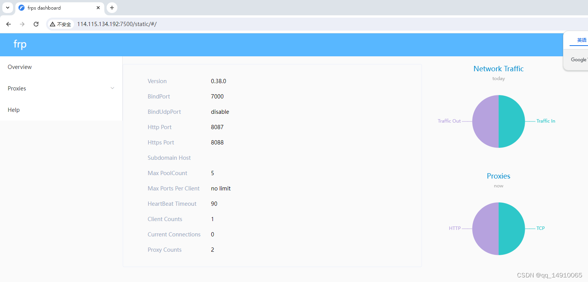Viewport: 588px width, 282px height.
Task: Click the Http Port value 8087
Action: point(217,127)
